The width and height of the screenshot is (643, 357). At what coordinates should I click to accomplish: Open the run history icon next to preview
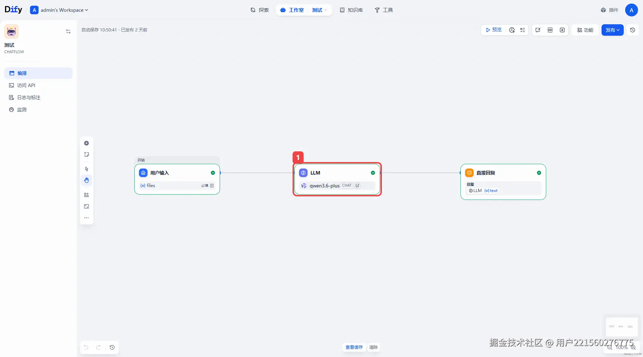coord(512,30)
